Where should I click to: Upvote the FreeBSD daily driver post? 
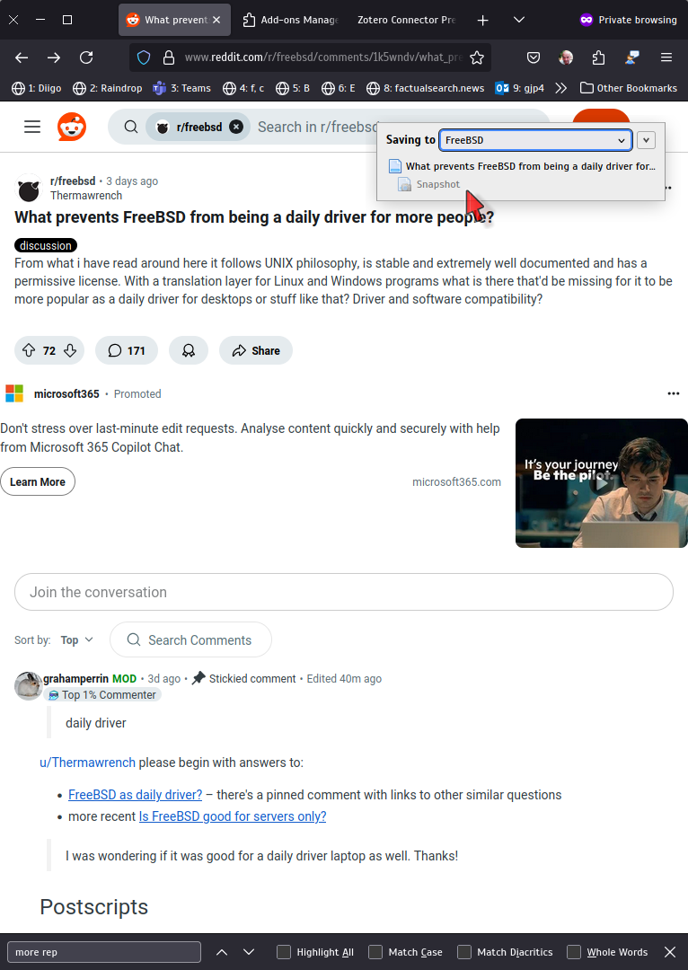[x=29, y=351]
